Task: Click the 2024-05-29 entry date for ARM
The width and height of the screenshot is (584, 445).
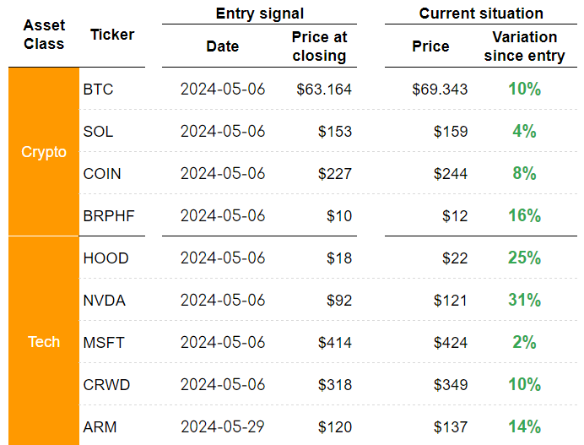Action: click(223, 426)
